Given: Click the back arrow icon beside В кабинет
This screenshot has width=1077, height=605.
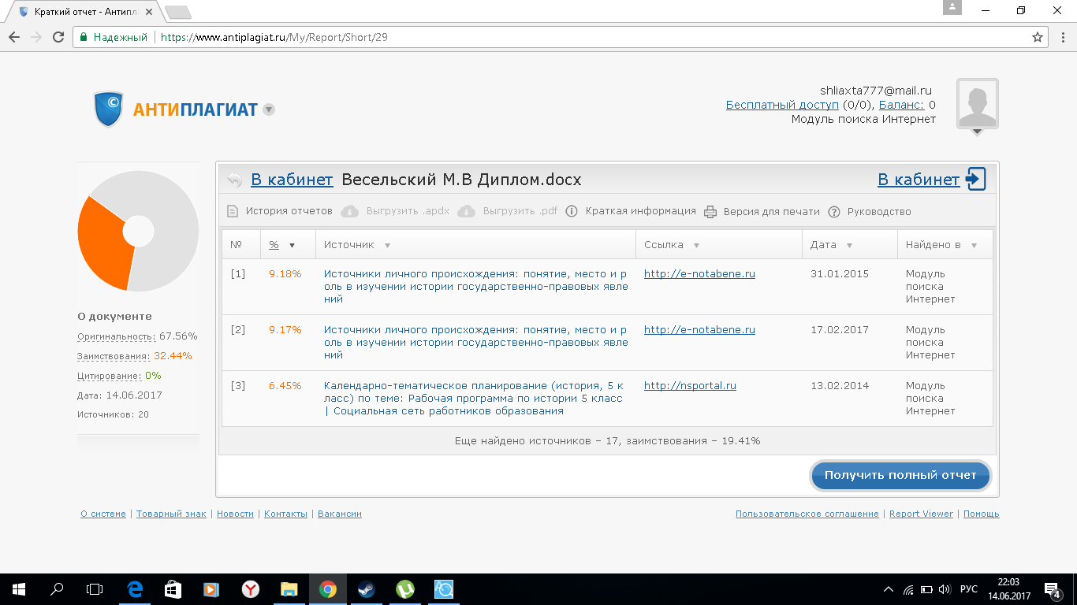Looking at the screenshot, I should 234,180.
